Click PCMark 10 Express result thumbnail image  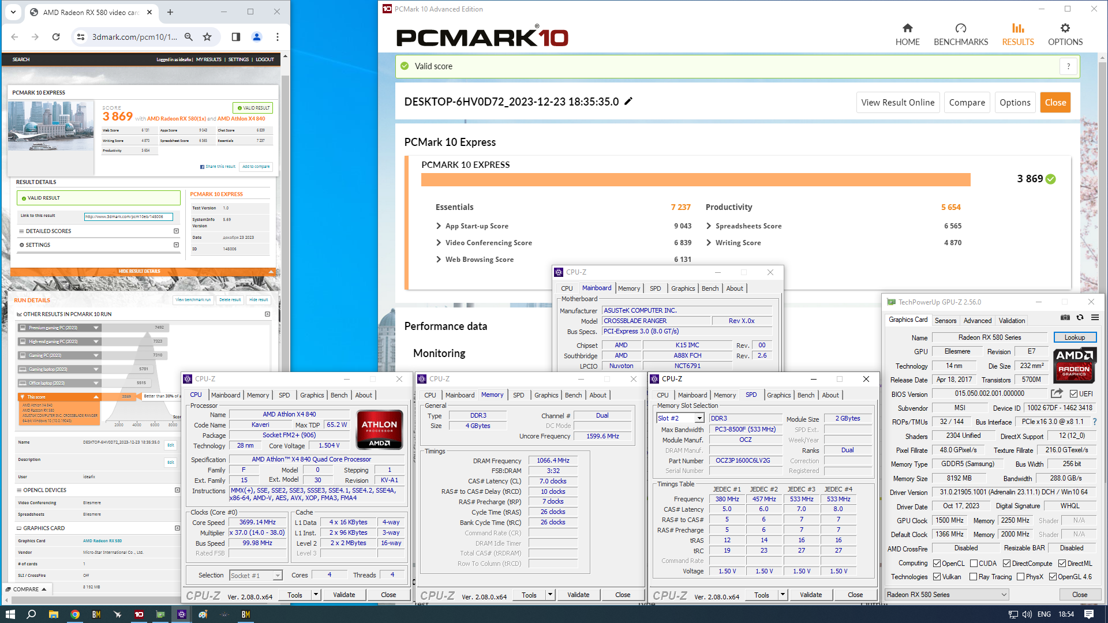click(51, 126)
